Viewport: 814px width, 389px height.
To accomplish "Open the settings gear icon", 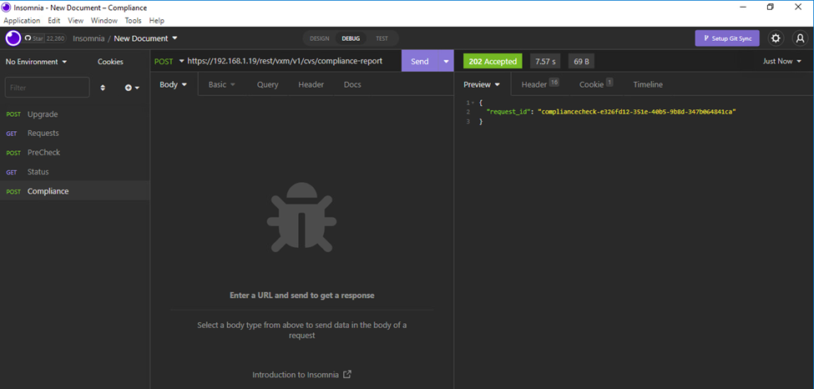I will coord(776,38).
